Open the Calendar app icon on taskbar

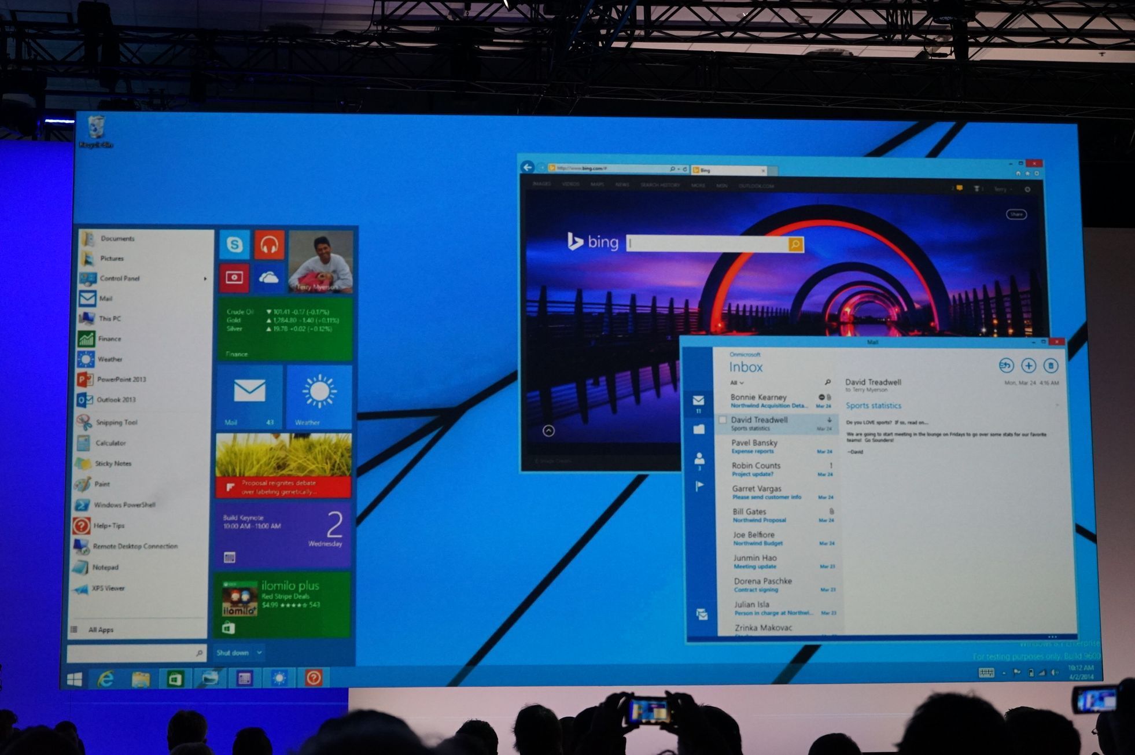click(245, 678)
